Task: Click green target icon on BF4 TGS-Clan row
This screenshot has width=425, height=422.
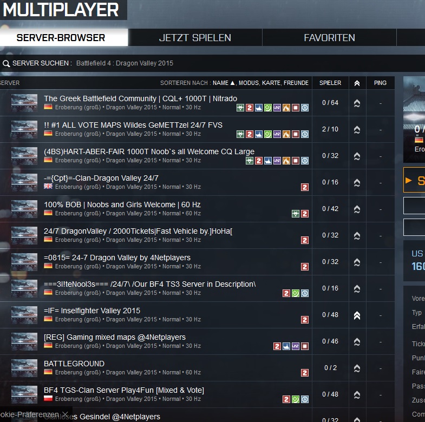Action: (296, 399)
